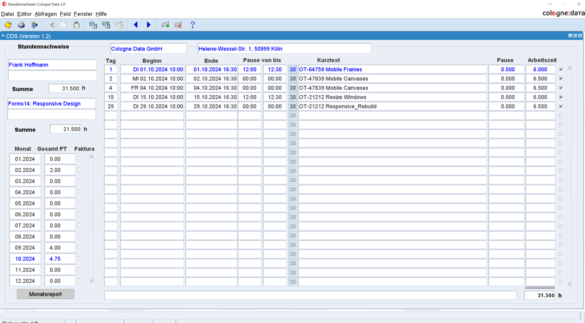Screen dimensions: 585x323
Task: Click the Copy toolbar icon
Action: click(64, 25)
